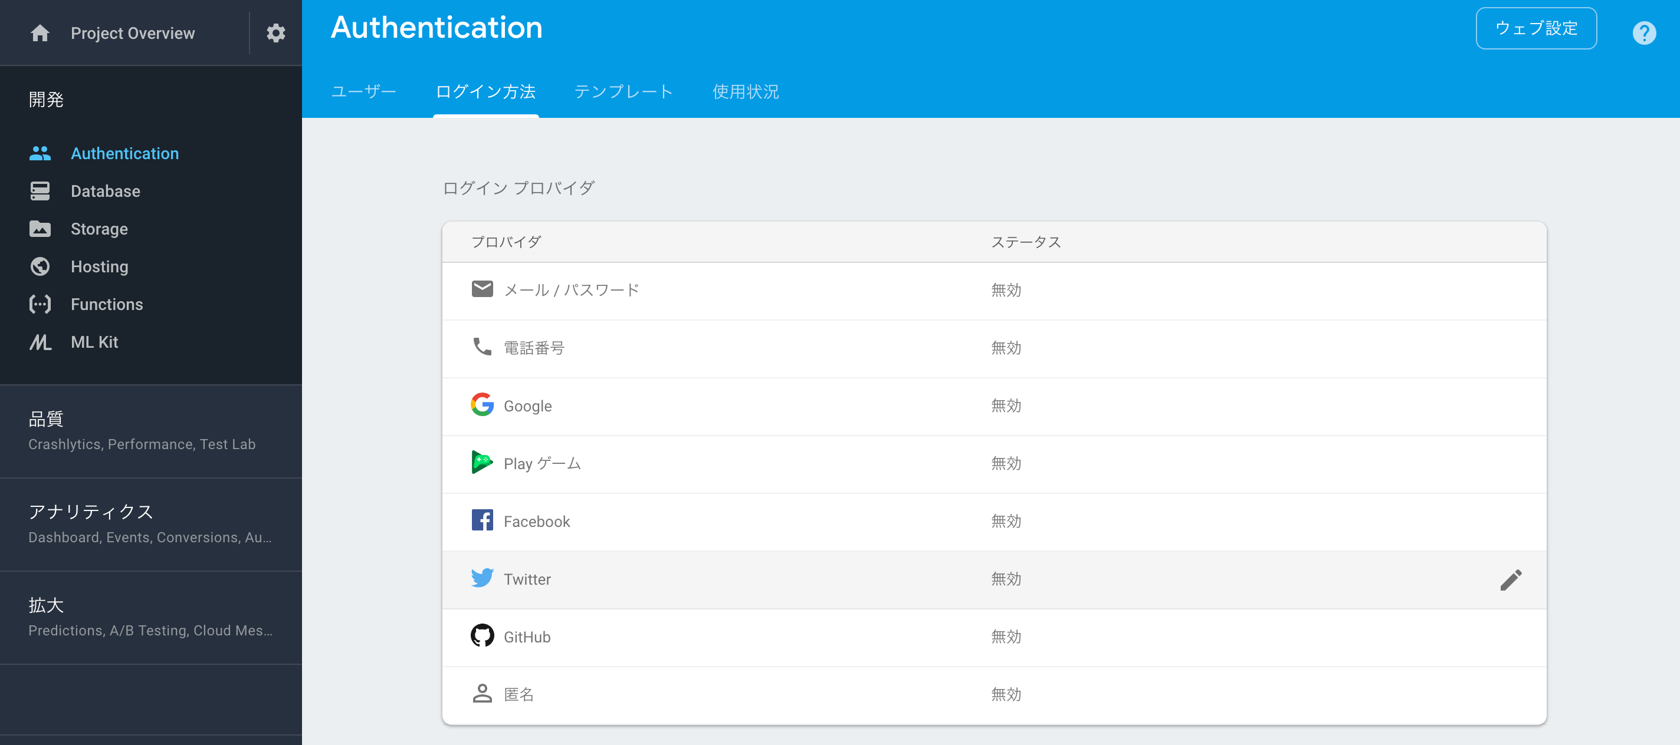Click the Google logo icon
The width and height of the screenshot is (1680, 745).
pos(482,405)
